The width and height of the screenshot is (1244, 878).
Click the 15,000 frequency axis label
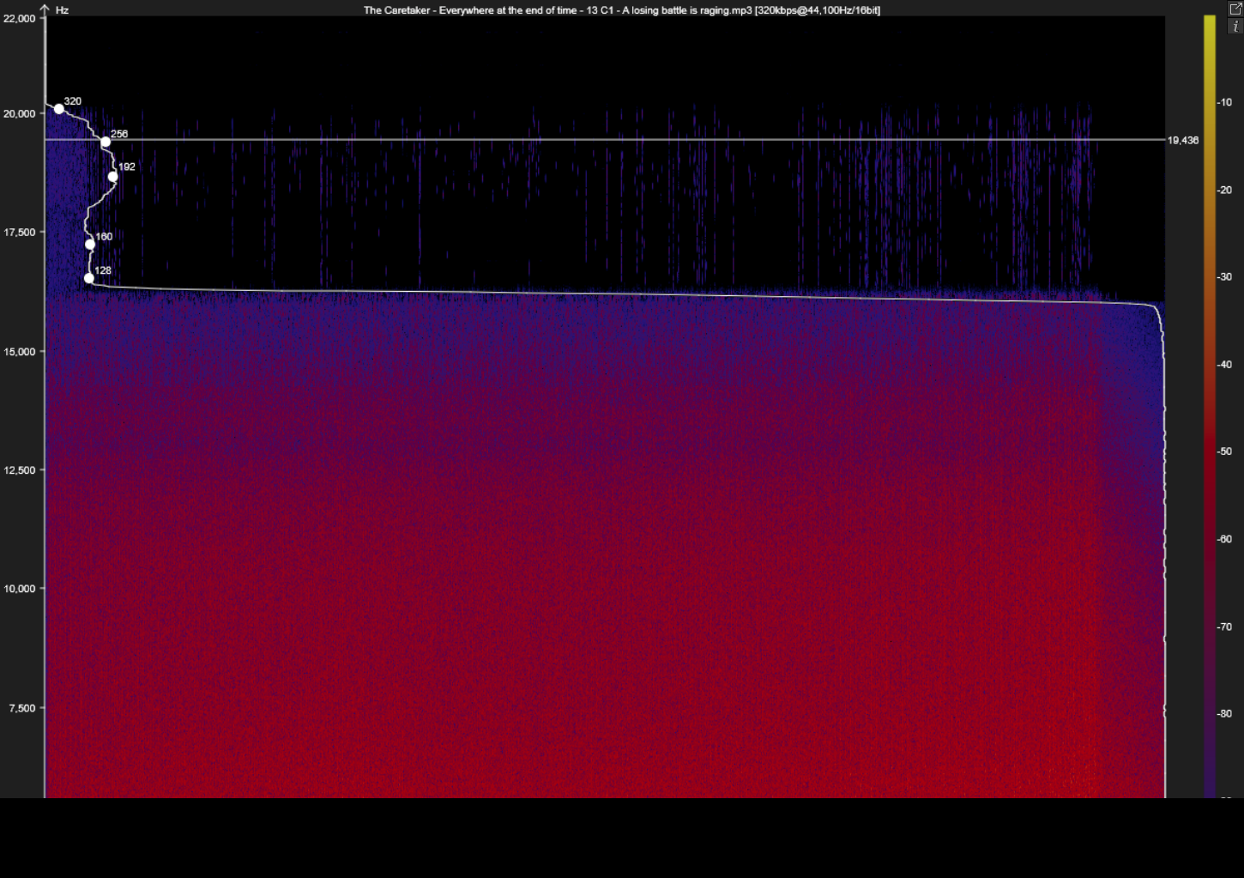(x=20, y=352)
